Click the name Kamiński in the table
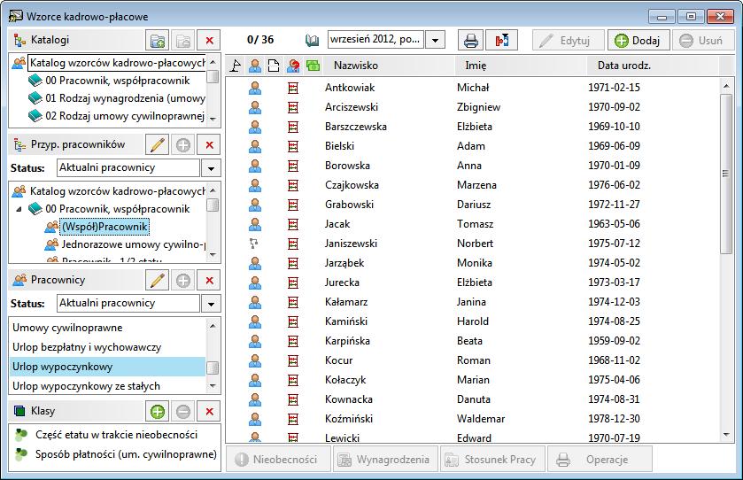Viewport: 743px width, 480px height. [x=346, y=321]
